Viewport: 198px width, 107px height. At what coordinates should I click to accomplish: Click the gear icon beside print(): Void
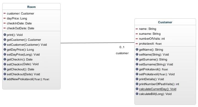point(5,35)
